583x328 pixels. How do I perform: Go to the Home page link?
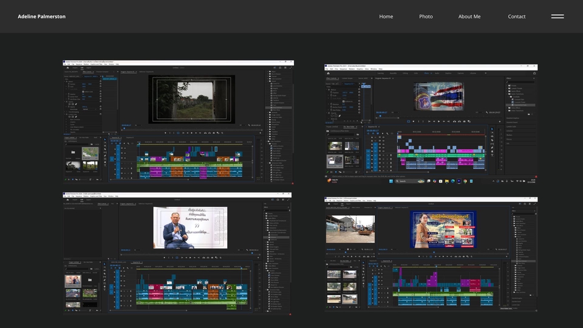pos(386,16)
